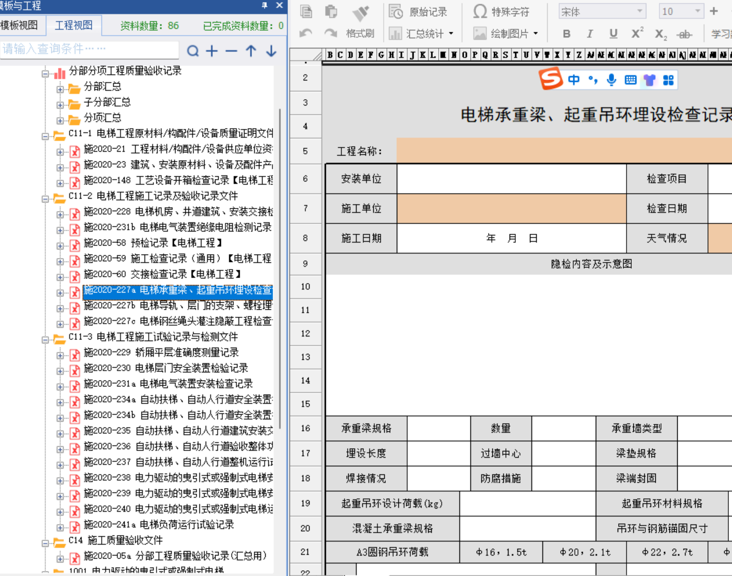
Task: Collapse the C11-2 电梯工程施工记录 node
Action: (x=45, y=199)
